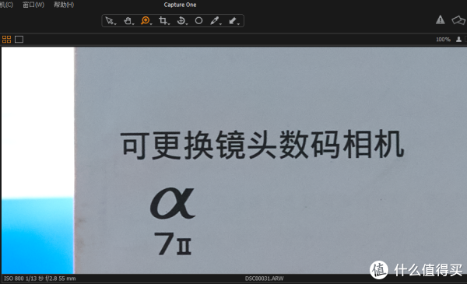Image resolution: width=467 pixels, height=284 pixels.
Task: Open dropdown arrow beside the hand tool
Action: click(133, 23)
